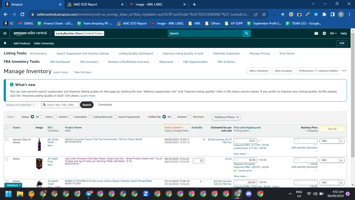This screenshot has width=355, height=200.
Task: Open the Chrome side panel icon
Action: [332, 14]
